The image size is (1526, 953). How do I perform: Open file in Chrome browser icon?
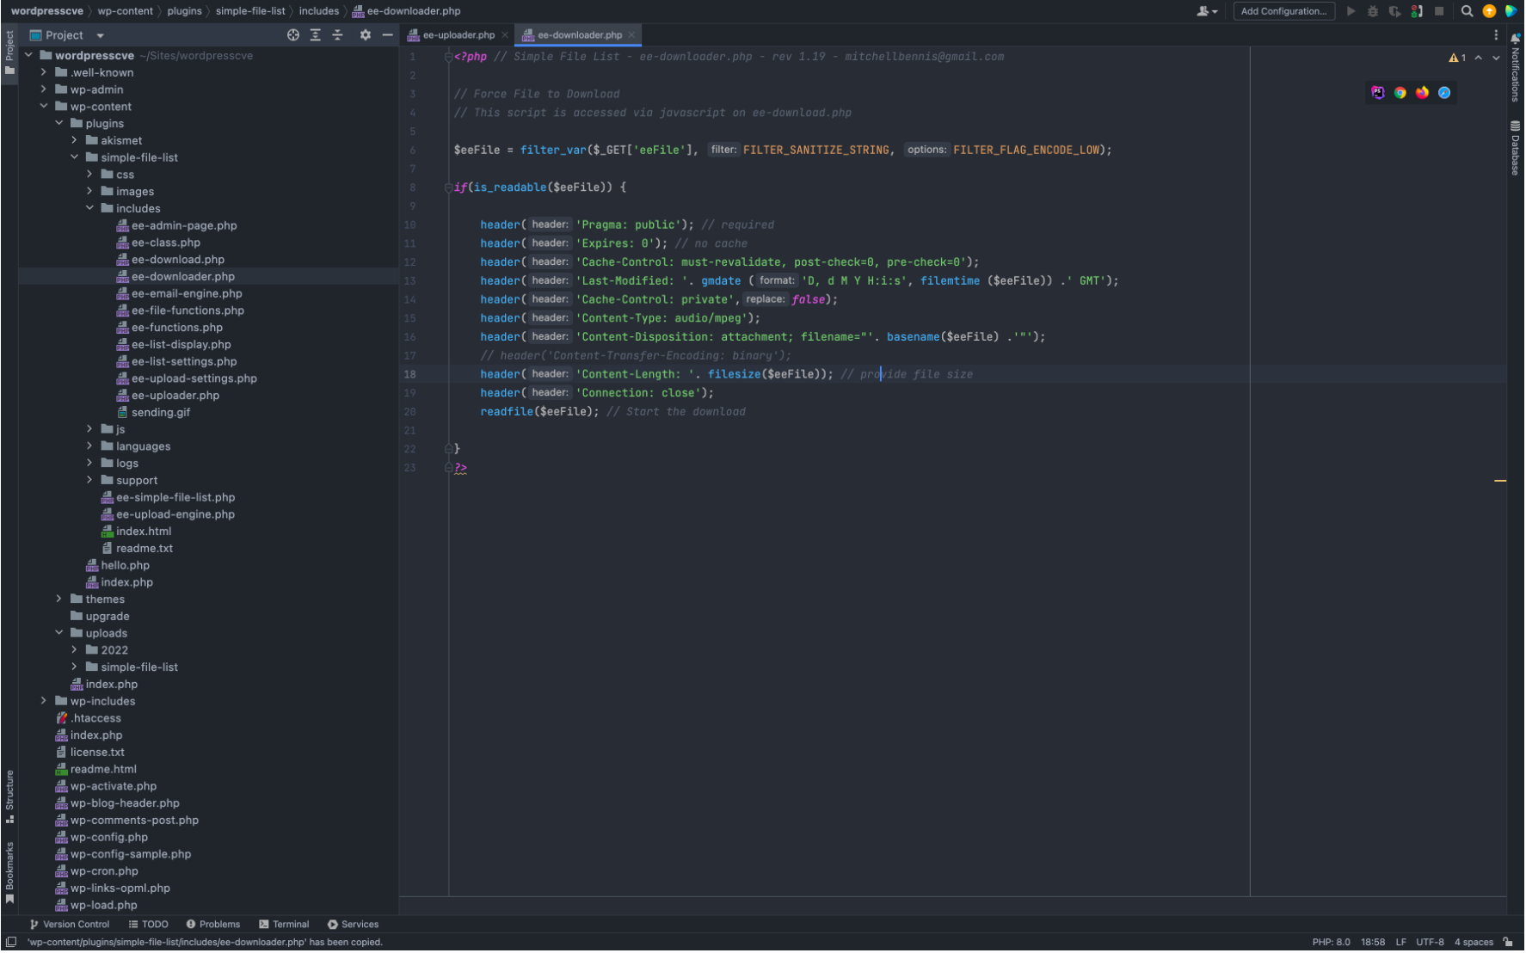tap(1400, 93)
